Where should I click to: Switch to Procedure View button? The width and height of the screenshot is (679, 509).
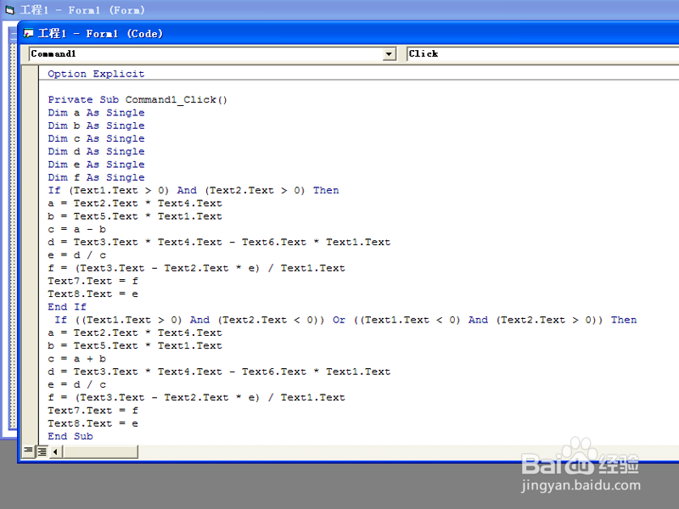29,451
